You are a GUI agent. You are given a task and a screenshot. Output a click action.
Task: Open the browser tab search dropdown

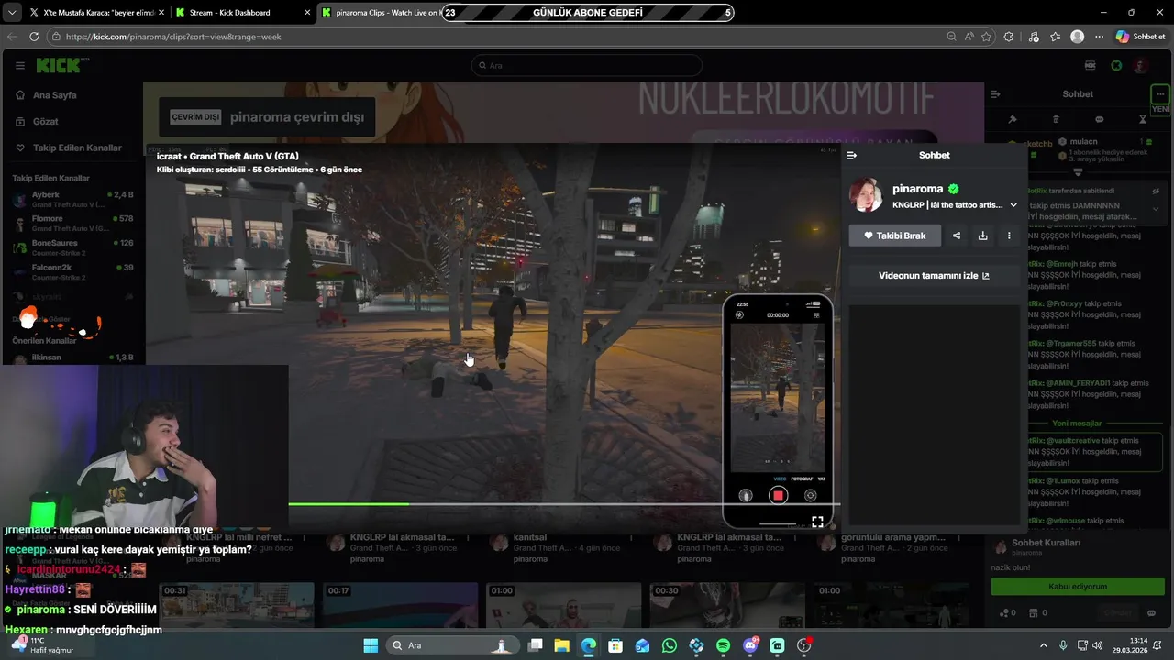(x=11, y=13)
